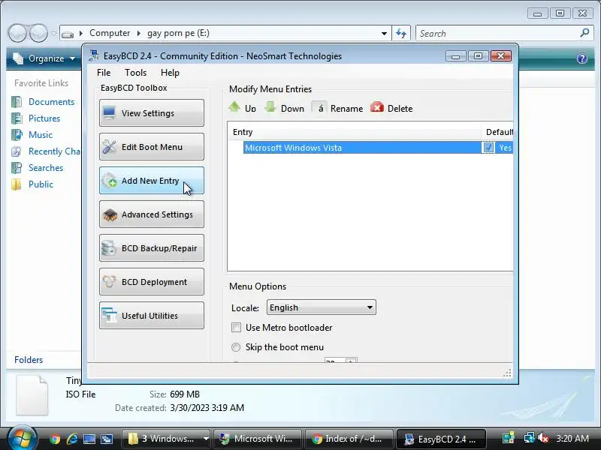Click the EasyBCD window resize grip
The image size is (601, 450).
[x=507, y=373]
